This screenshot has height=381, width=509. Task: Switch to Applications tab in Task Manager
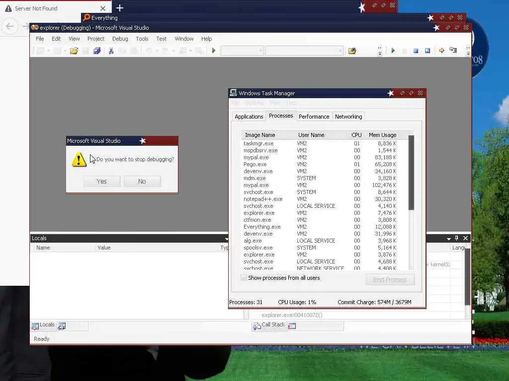249,117
